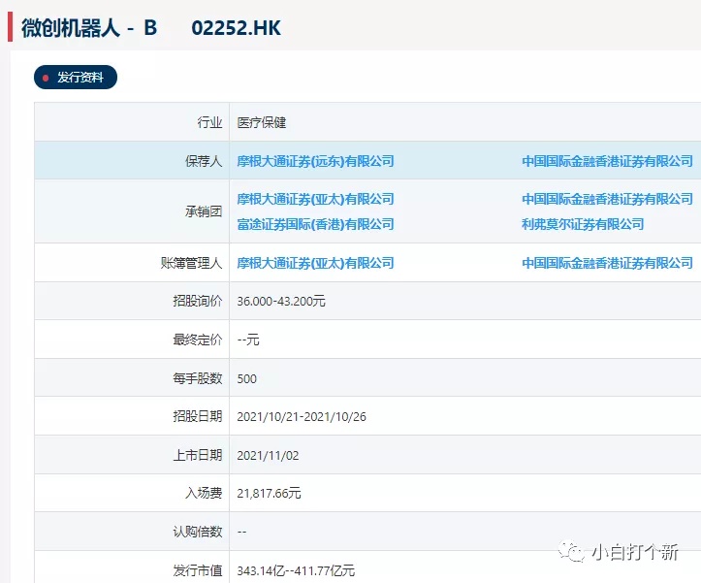Select listing date 2021/11/02
The image size is (701, 583).
pyautogui.click(x=268, y=456)
